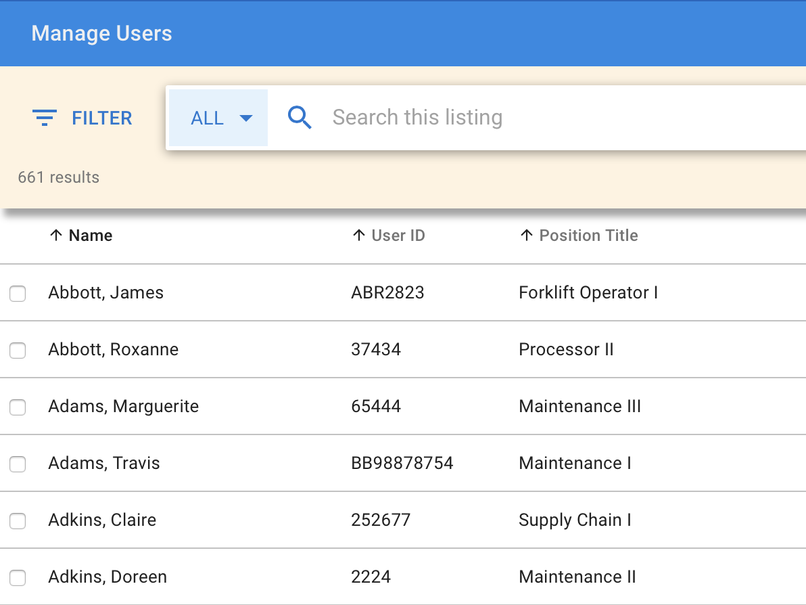Check the box for Adams, Marguerite
The image size is (806, 605).
coord(18,407)
